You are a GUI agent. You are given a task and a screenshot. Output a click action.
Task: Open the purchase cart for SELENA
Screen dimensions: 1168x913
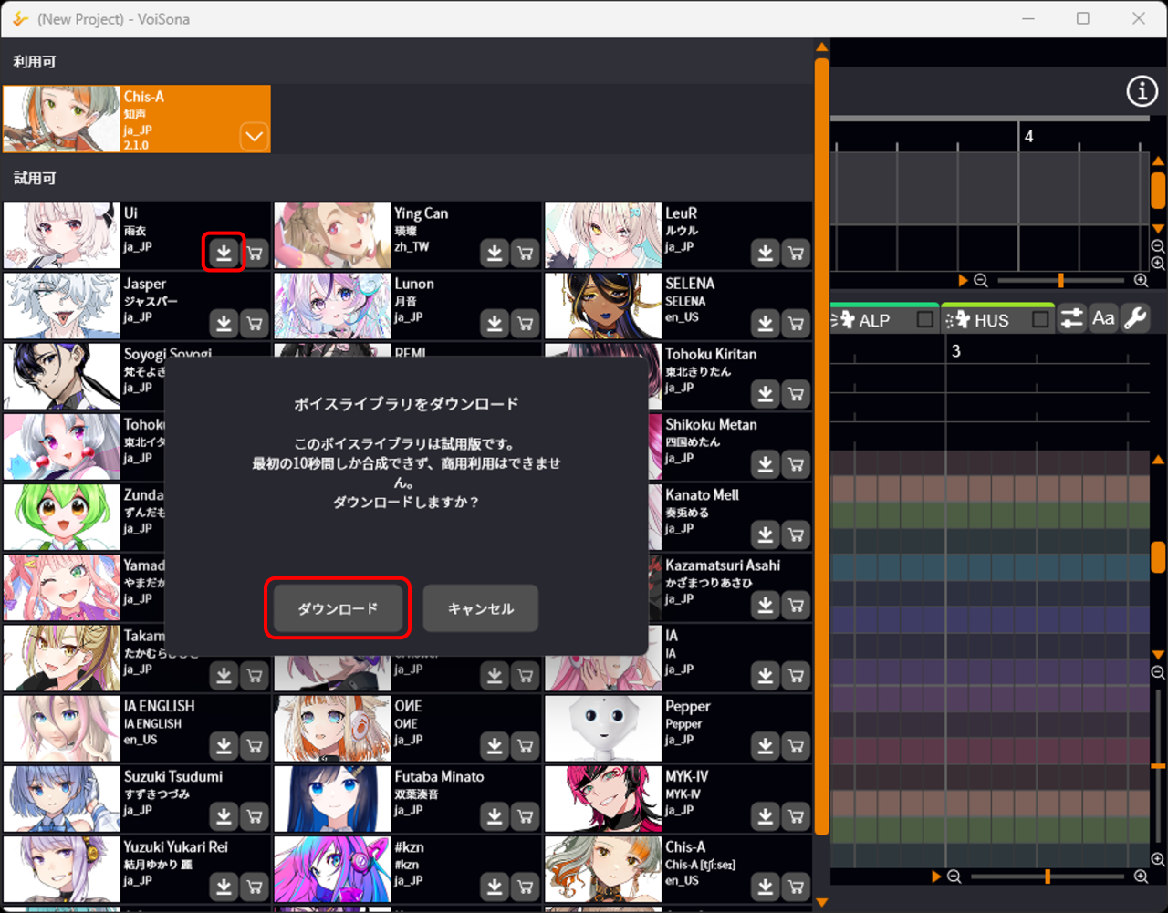click(x=797, y=323)
